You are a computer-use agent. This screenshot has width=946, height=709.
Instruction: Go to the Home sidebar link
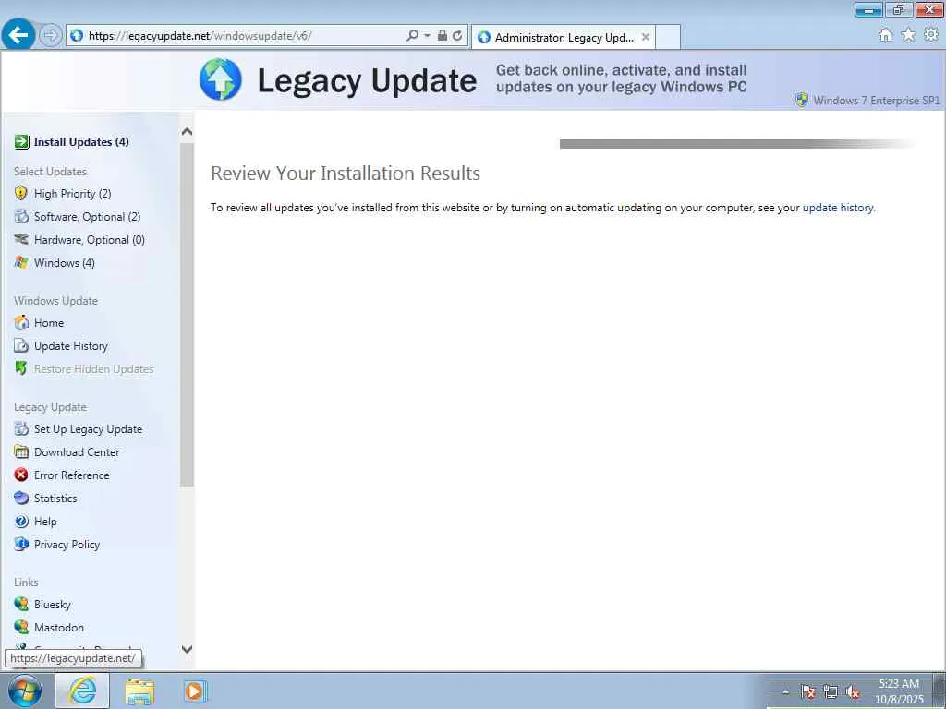[49, 323]
